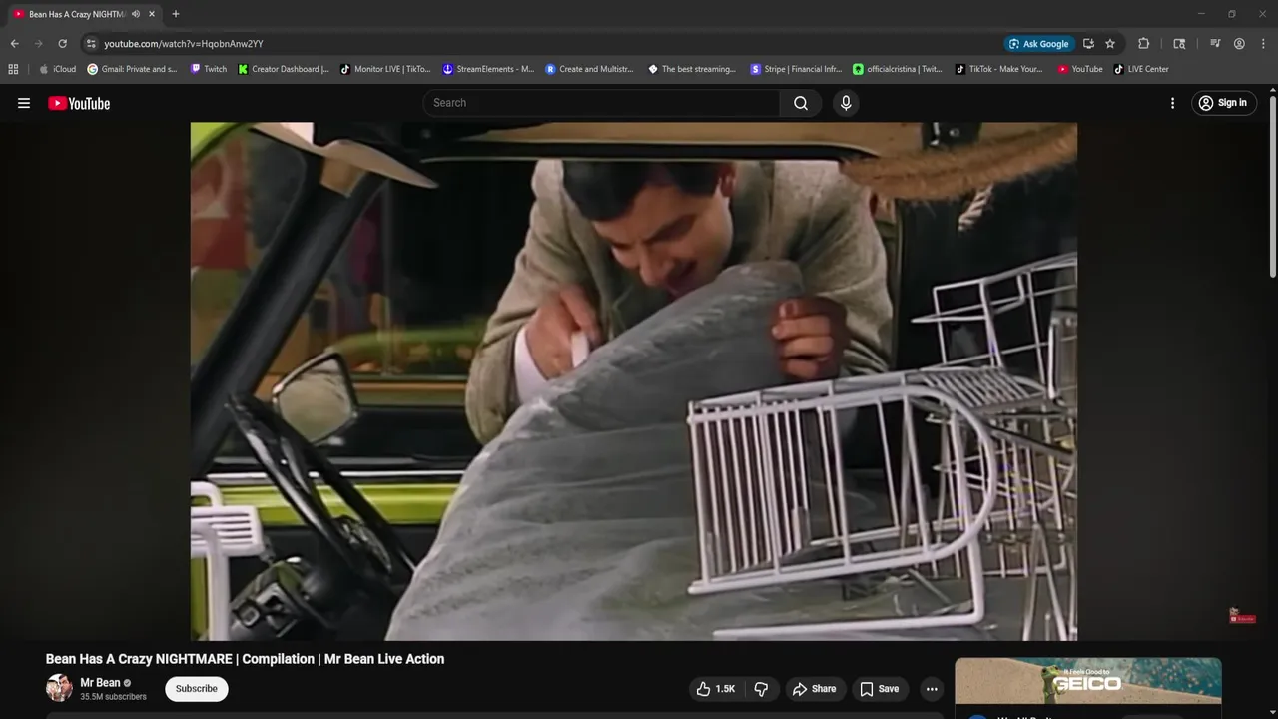
Task: Reload the page
Action: 62,44
